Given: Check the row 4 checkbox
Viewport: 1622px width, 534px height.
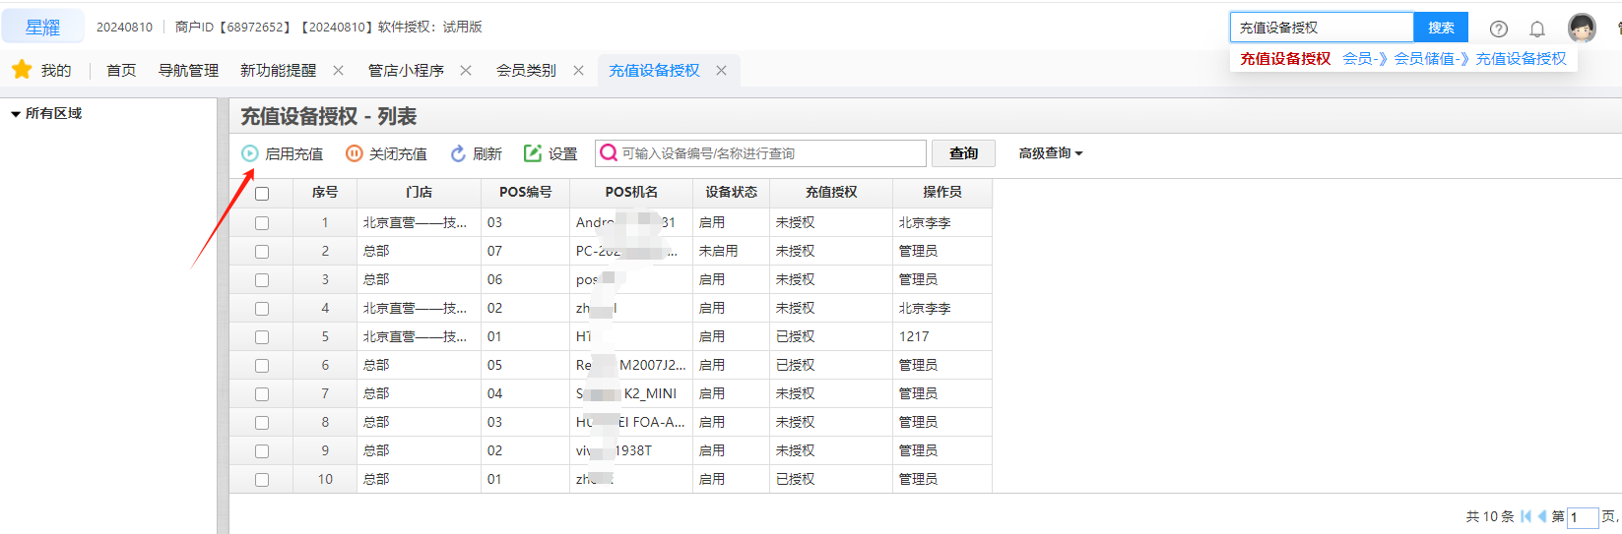Looking at the screenshot, I should (262, 309).
